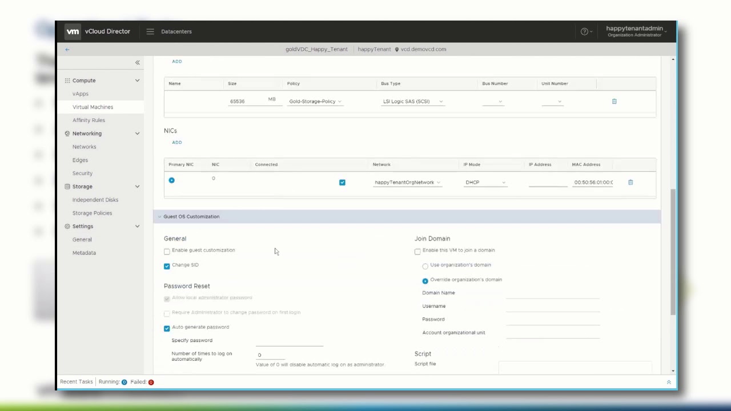
Task: Click the Compute section icon
Action: click(67, 80)
